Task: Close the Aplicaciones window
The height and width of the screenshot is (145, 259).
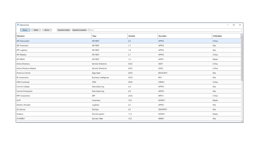Action: pyautogui.click(x=240, y=25)
